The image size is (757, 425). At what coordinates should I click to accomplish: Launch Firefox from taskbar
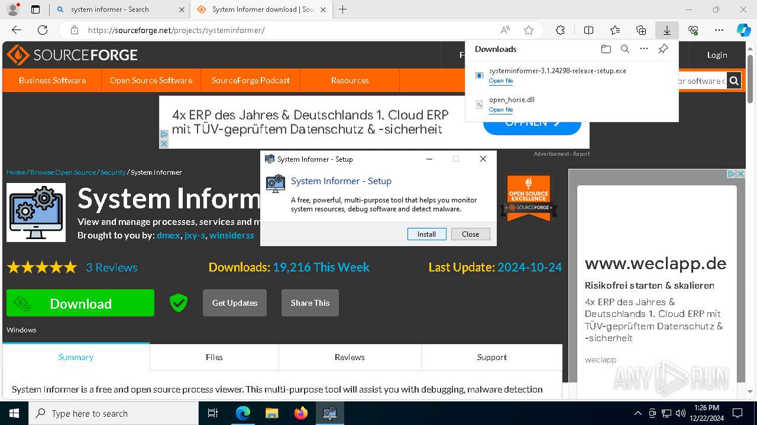pos(300,413)
